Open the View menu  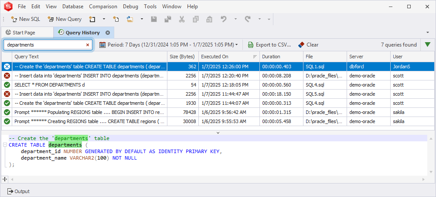[x=51, y=7]
